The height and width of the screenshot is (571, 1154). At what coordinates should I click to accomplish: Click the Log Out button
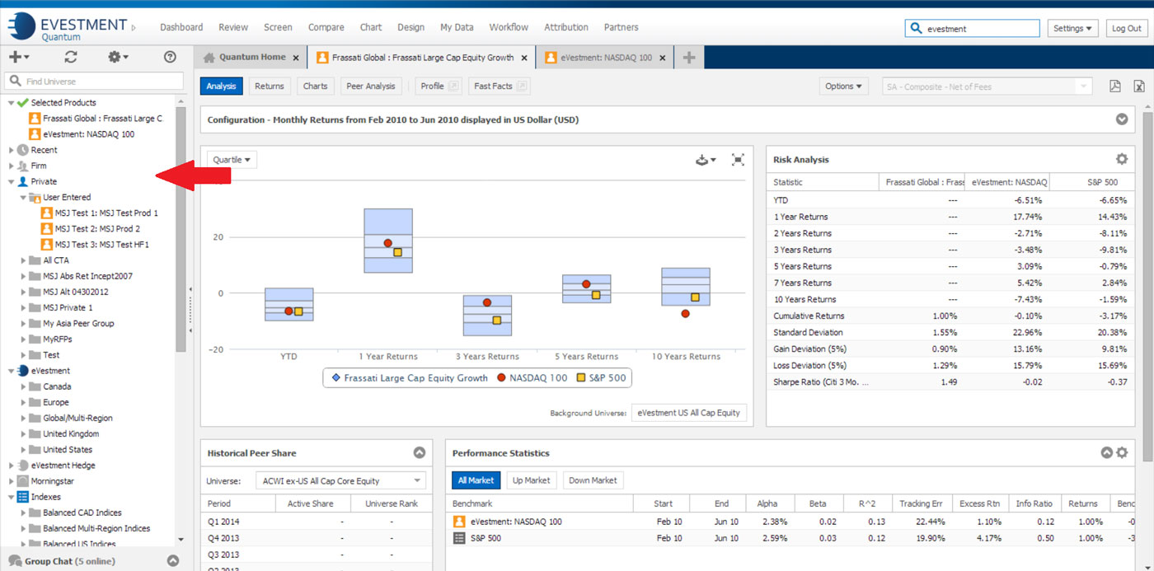(x=1126, y=28)
